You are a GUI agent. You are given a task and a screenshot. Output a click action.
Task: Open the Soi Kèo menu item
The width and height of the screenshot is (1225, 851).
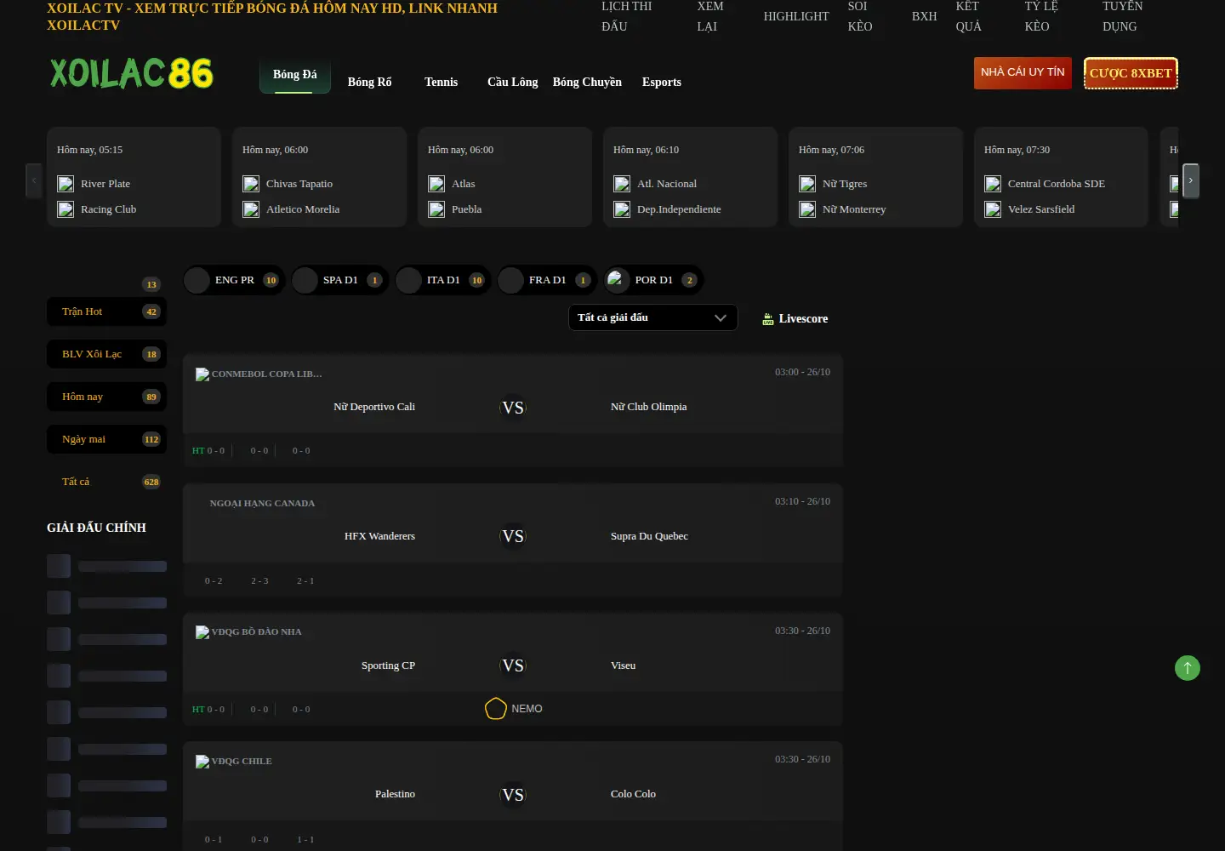(861, 16)
